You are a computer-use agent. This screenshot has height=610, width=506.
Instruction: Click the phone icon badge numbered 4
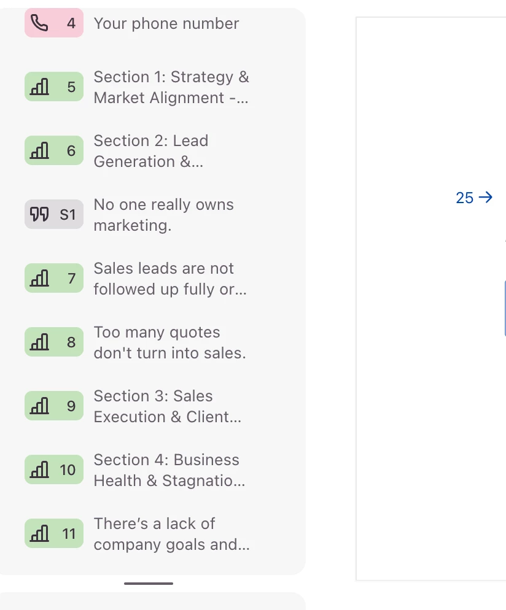54,23
